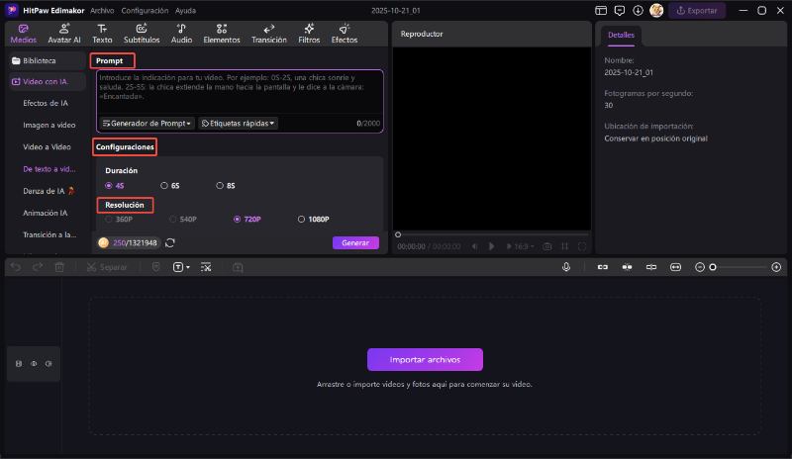The width and height of the screenshot is (792, 459).
Task: Click inside the Prompt text field
Action: [x=238, y=94]
